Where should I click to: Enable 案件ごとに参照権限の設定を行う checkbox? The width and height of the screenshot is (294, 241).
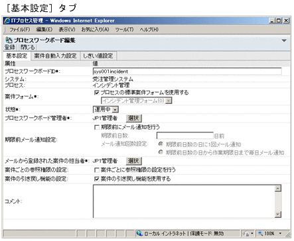tap(96, 170)
